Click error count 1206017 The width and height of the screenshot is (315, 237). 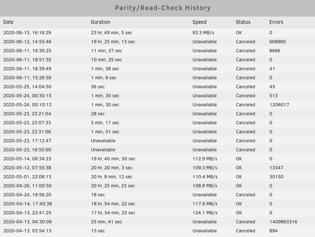(279, 105)
